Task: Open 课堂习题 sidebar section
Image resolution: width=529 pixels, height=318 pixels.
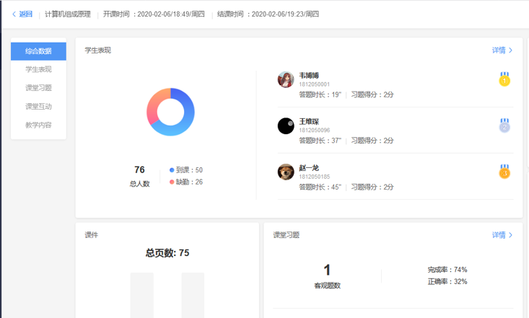Action: 38,88
